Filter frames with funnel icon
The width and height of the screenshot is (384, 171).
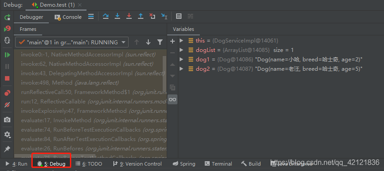pos(160,43)
